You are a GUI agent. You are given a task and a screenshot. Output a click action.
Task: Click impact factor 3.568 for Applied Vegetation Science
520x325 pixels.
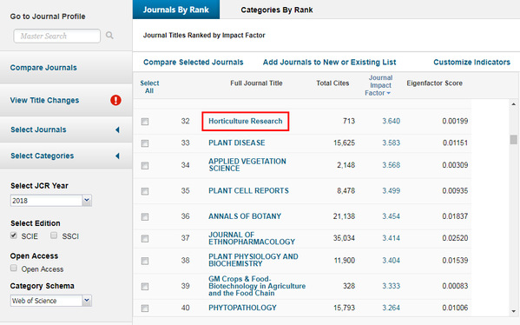pyautogui.click(x=391, y=165)
